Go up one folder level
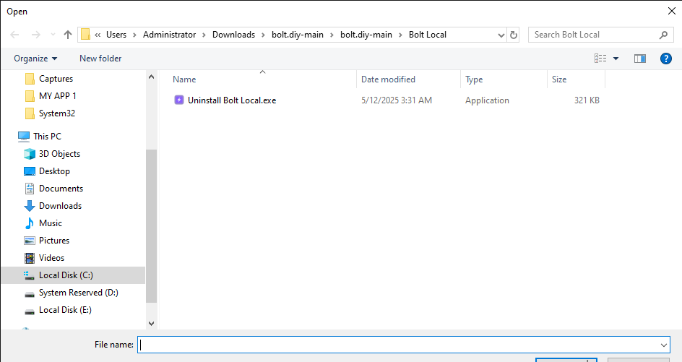The image size is (682, 362). (x=67, y=35)
